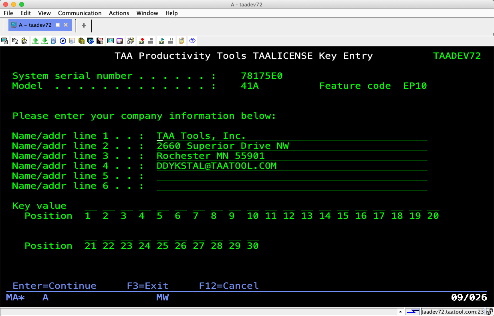Open the View menu
This screenshot has width=494, height=316.
click(44, 13)
